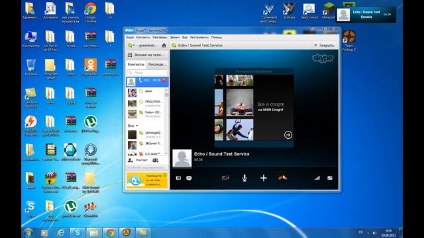This screenshot has width=424, height=238.
Task: Close the call view with Закрыть
Action: point(324,46)
